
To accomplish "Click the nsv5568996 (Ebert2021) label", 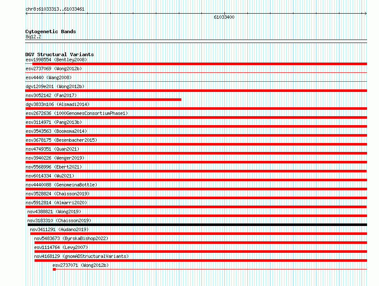I will [x=54, y=167].
